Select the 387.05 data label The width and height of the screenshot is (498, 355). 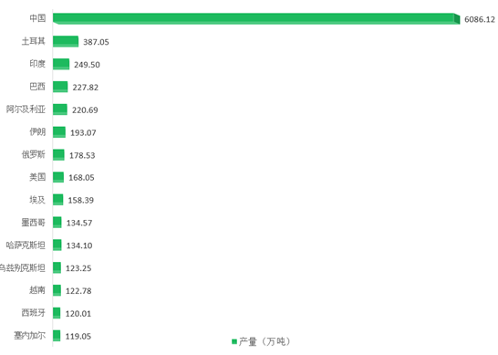[x=96, y=42]
